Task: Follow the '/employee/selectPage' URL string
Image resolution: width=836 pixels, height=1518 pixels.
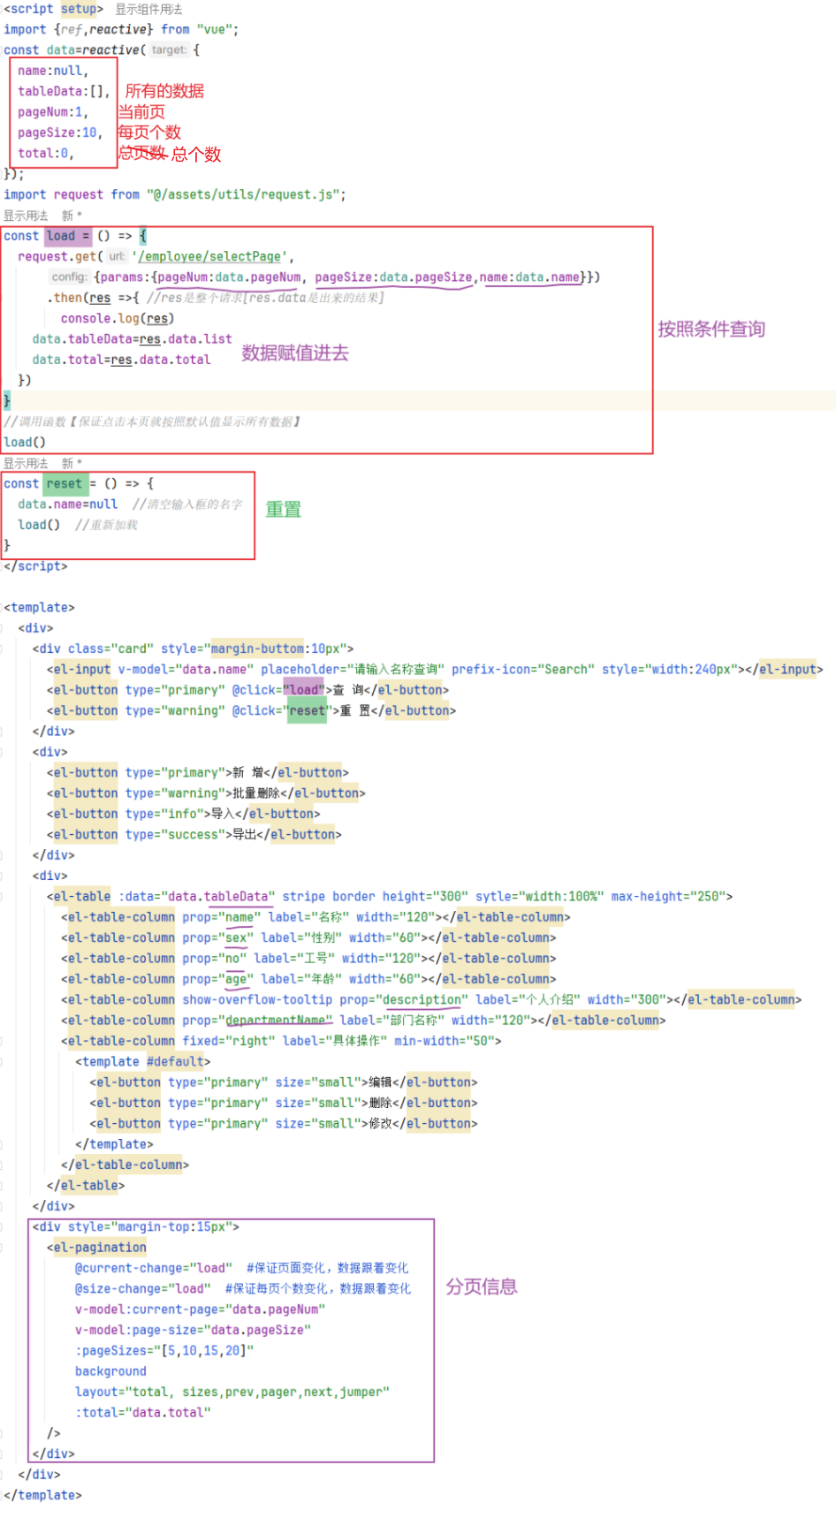Action: point(209,256)
